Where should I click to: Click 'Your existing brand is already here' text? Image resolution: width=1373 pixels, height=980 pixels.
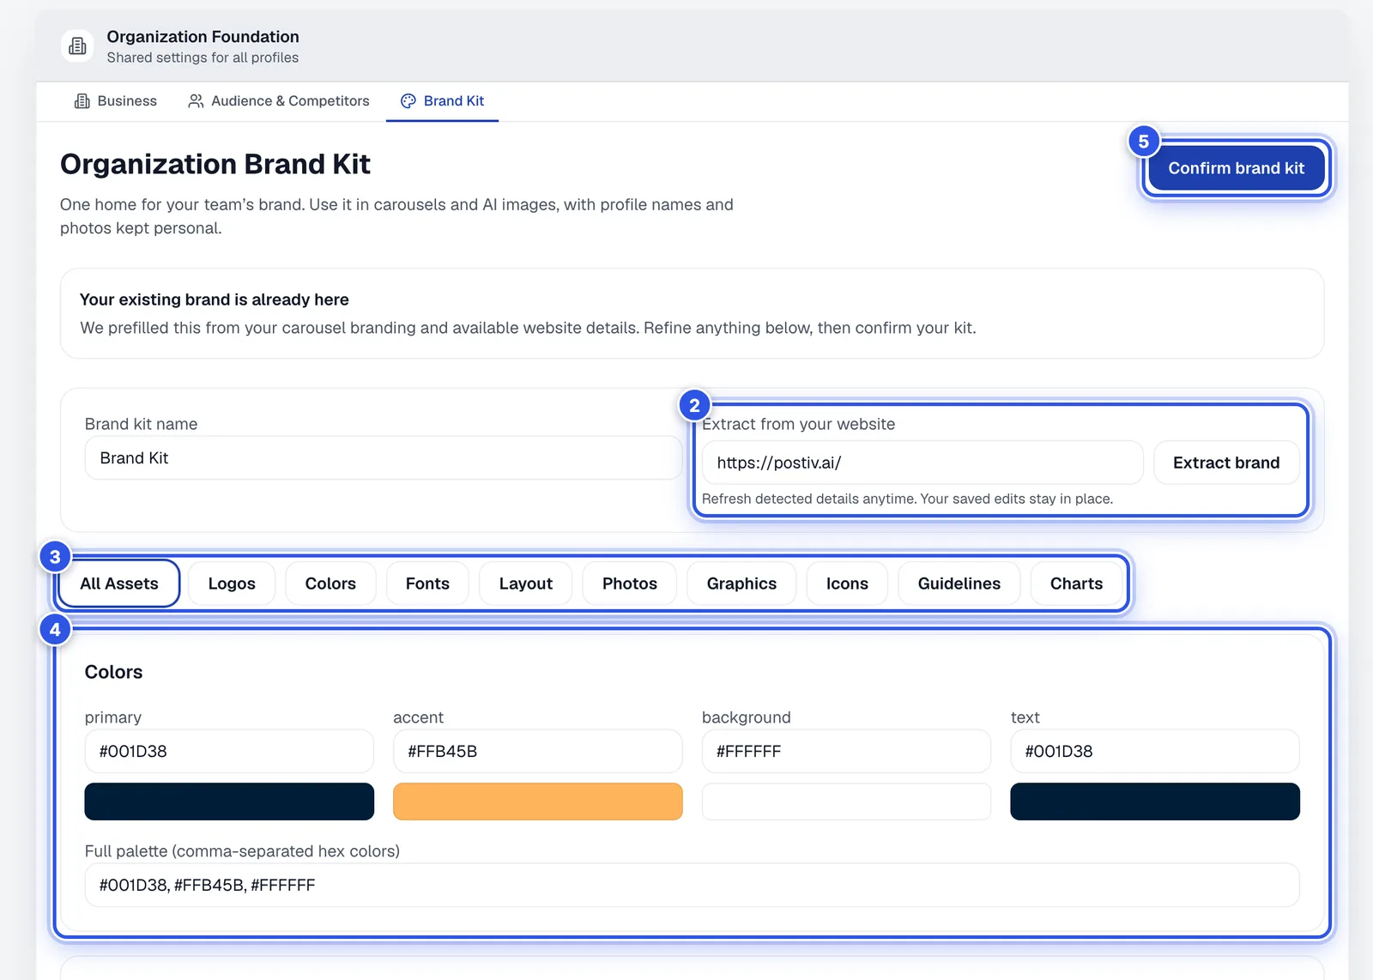215,299
